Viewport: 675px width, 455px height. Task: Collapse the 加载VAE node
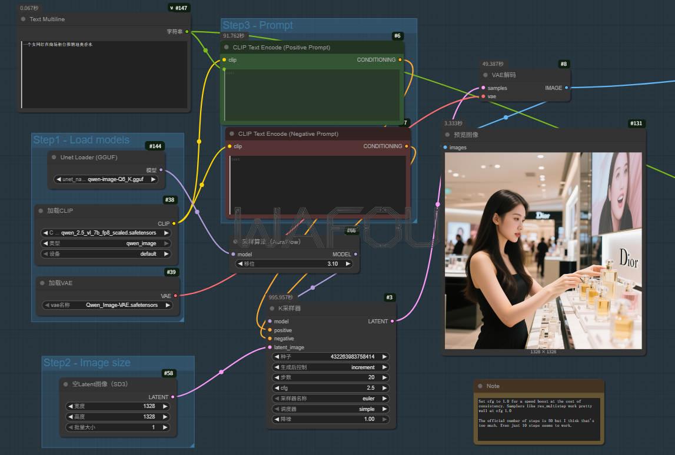click(42, 283)
